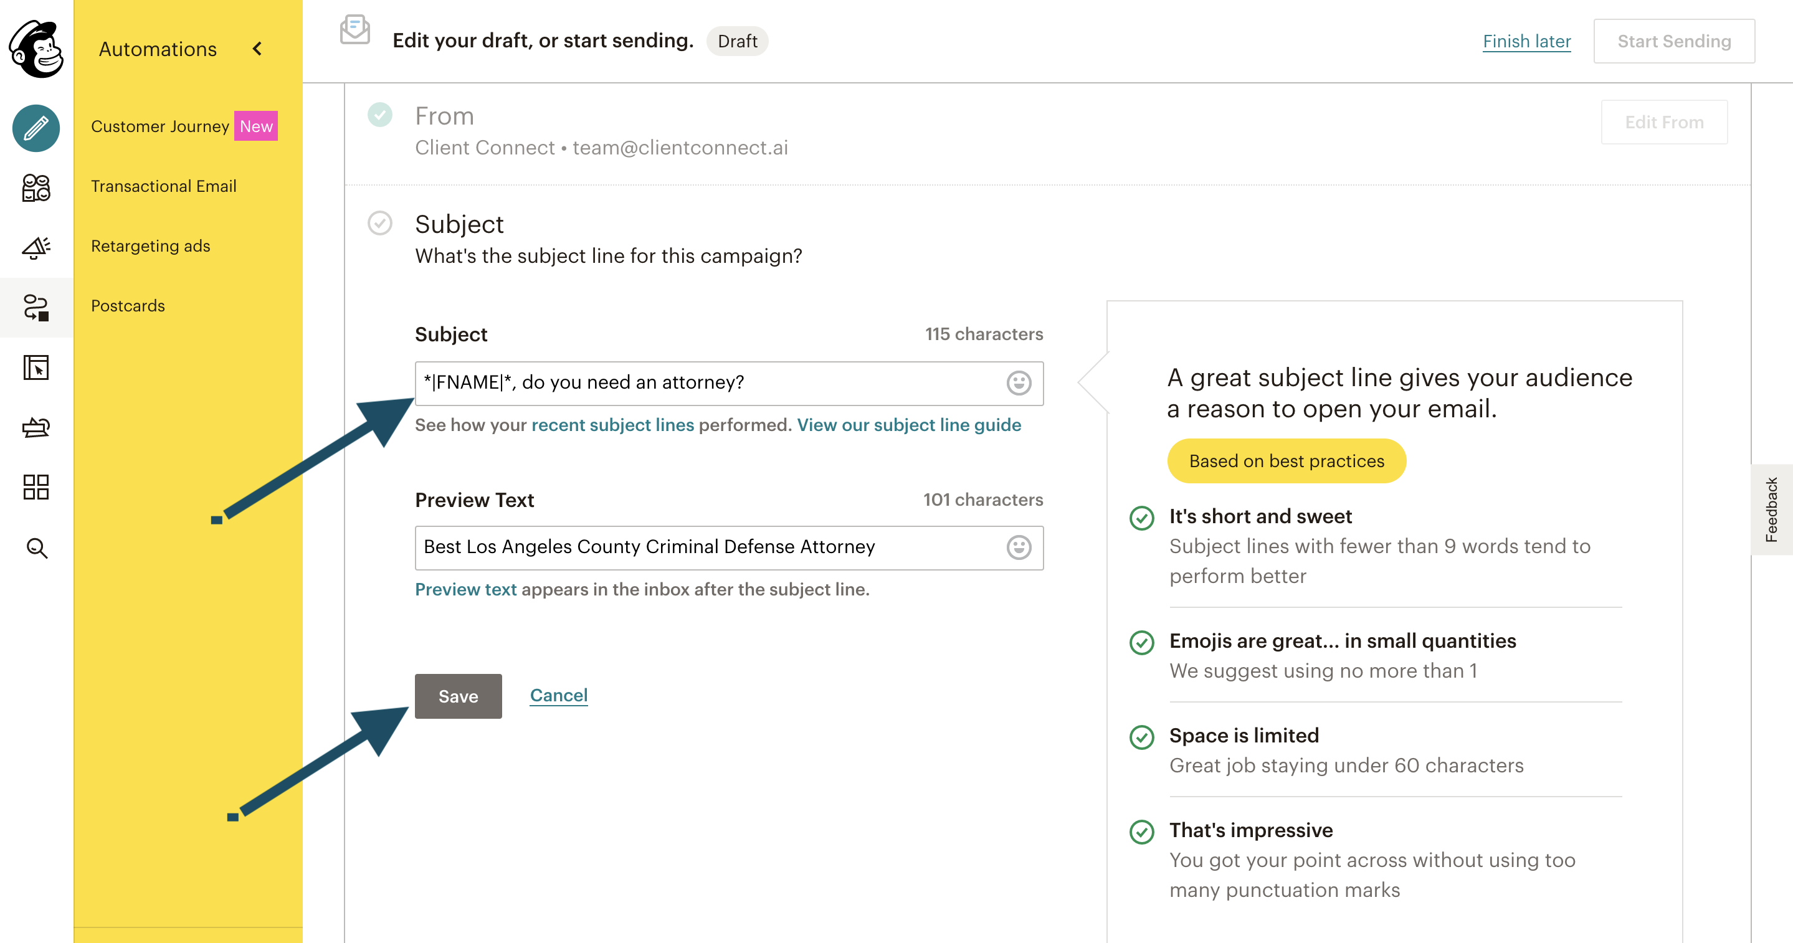The height and width of the screenshot is (943, 1793).
Task: Click the 'Emojis are great' check icon
Action: (x=1141, y=642)
